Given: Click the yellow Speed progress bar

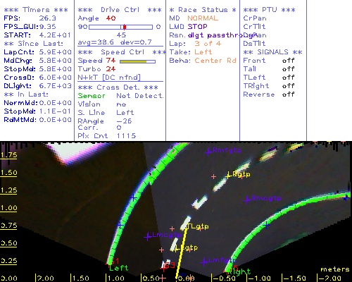Looking at the screenshot, I should click(137, 61).
